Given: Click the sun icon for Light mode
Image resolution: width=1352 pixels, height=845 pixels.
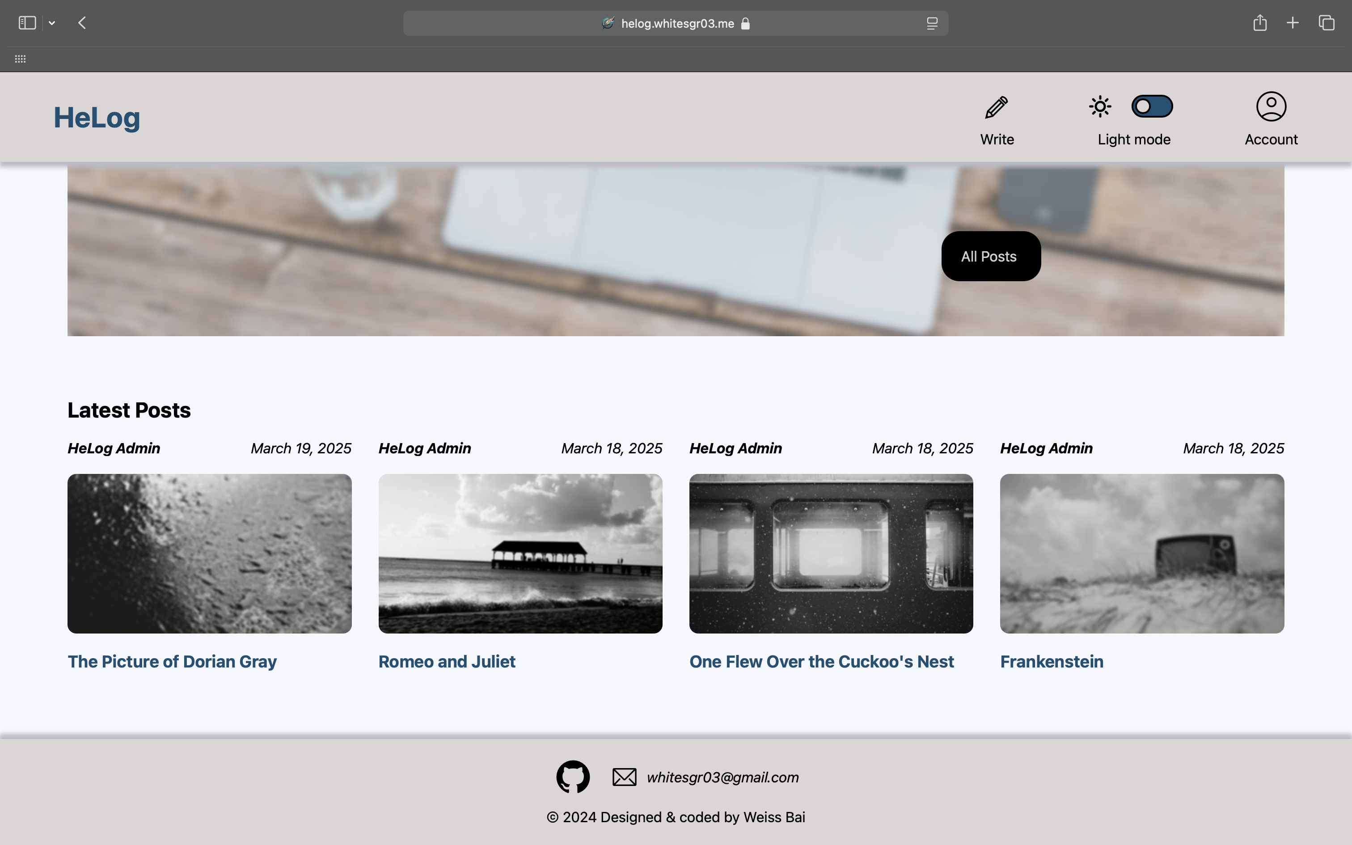Looking at the screenshot, I should (1099, 106).
